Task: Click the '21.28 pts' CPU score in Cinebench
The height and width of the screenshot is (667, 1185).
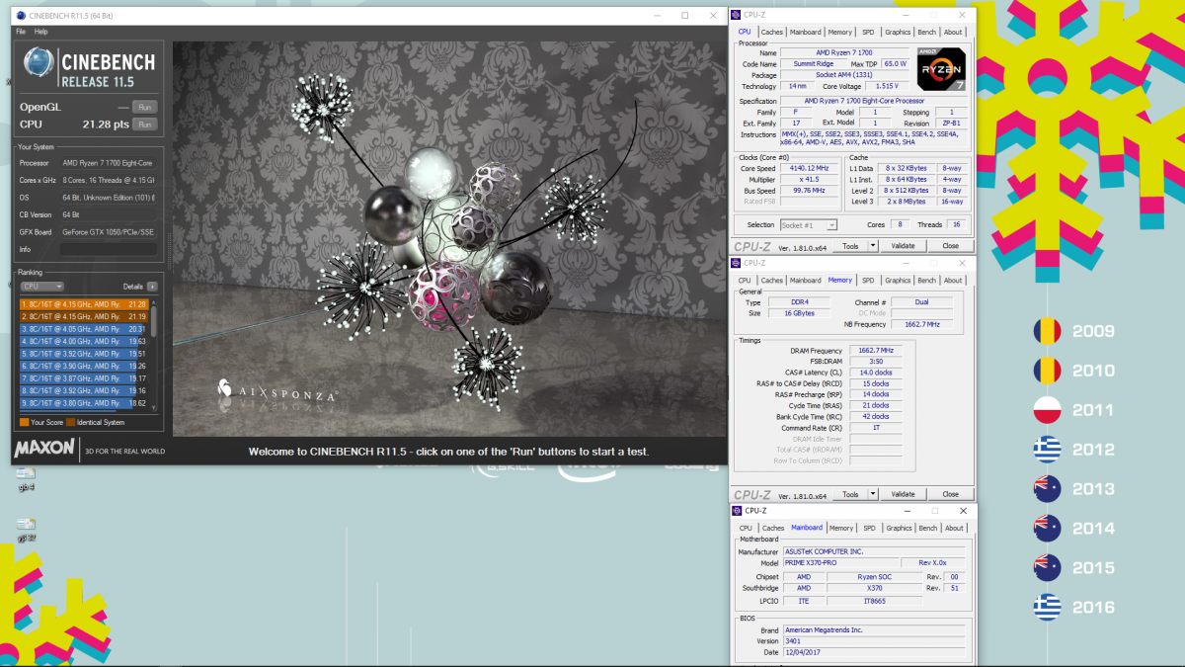Action: [107, 125]
